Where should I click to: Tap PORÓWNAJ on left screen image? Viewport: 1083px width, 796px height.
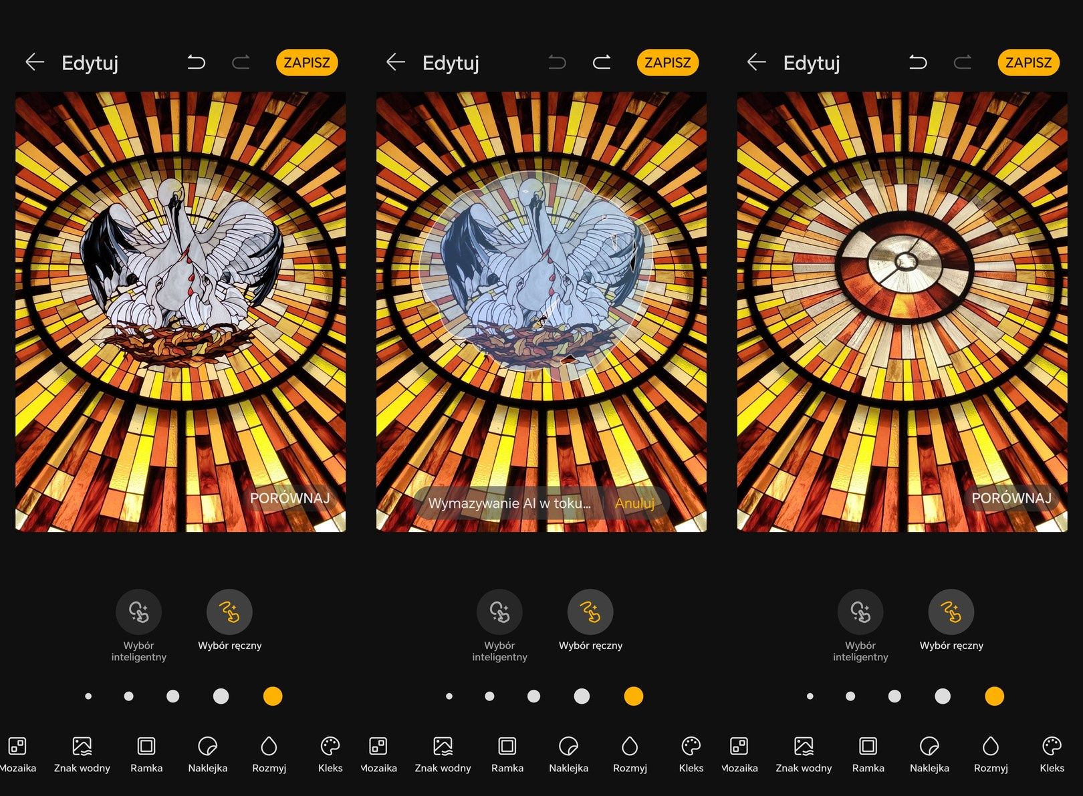point(290,498)
